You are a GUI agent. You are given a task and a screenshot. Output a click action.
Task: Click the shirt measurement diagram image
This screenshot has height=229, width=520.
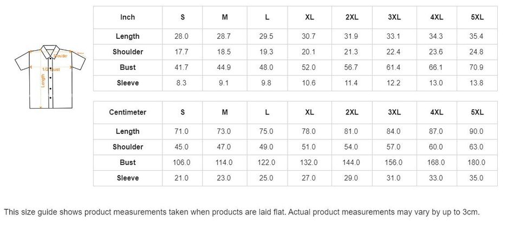pyautogui.click(x=50, y=76)
